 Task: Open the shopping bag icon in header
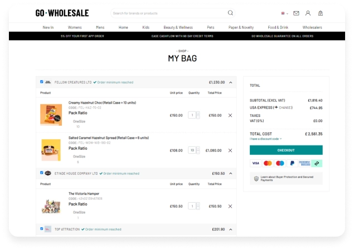click(x=321, y=13)
